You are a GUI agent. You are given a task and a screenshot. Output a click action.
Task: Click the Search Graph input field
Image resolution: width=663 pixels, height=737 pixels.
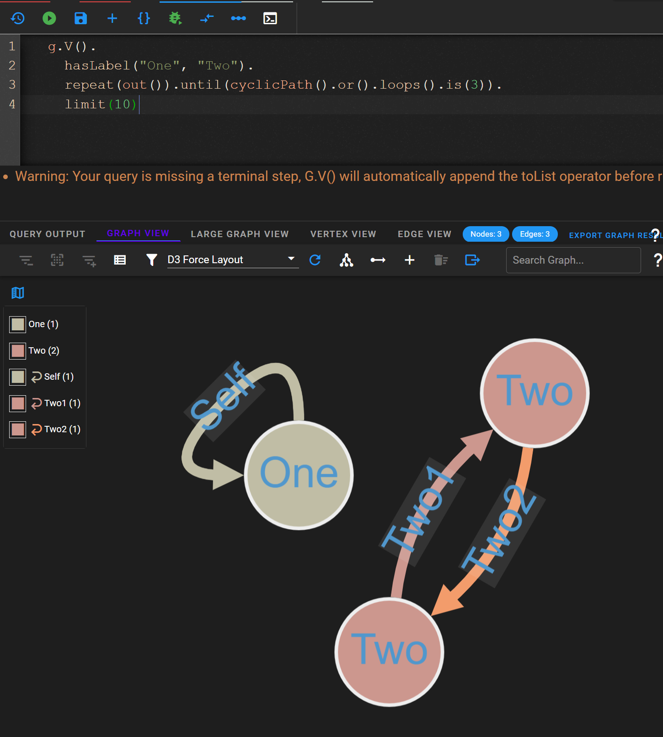coord(573,260)
